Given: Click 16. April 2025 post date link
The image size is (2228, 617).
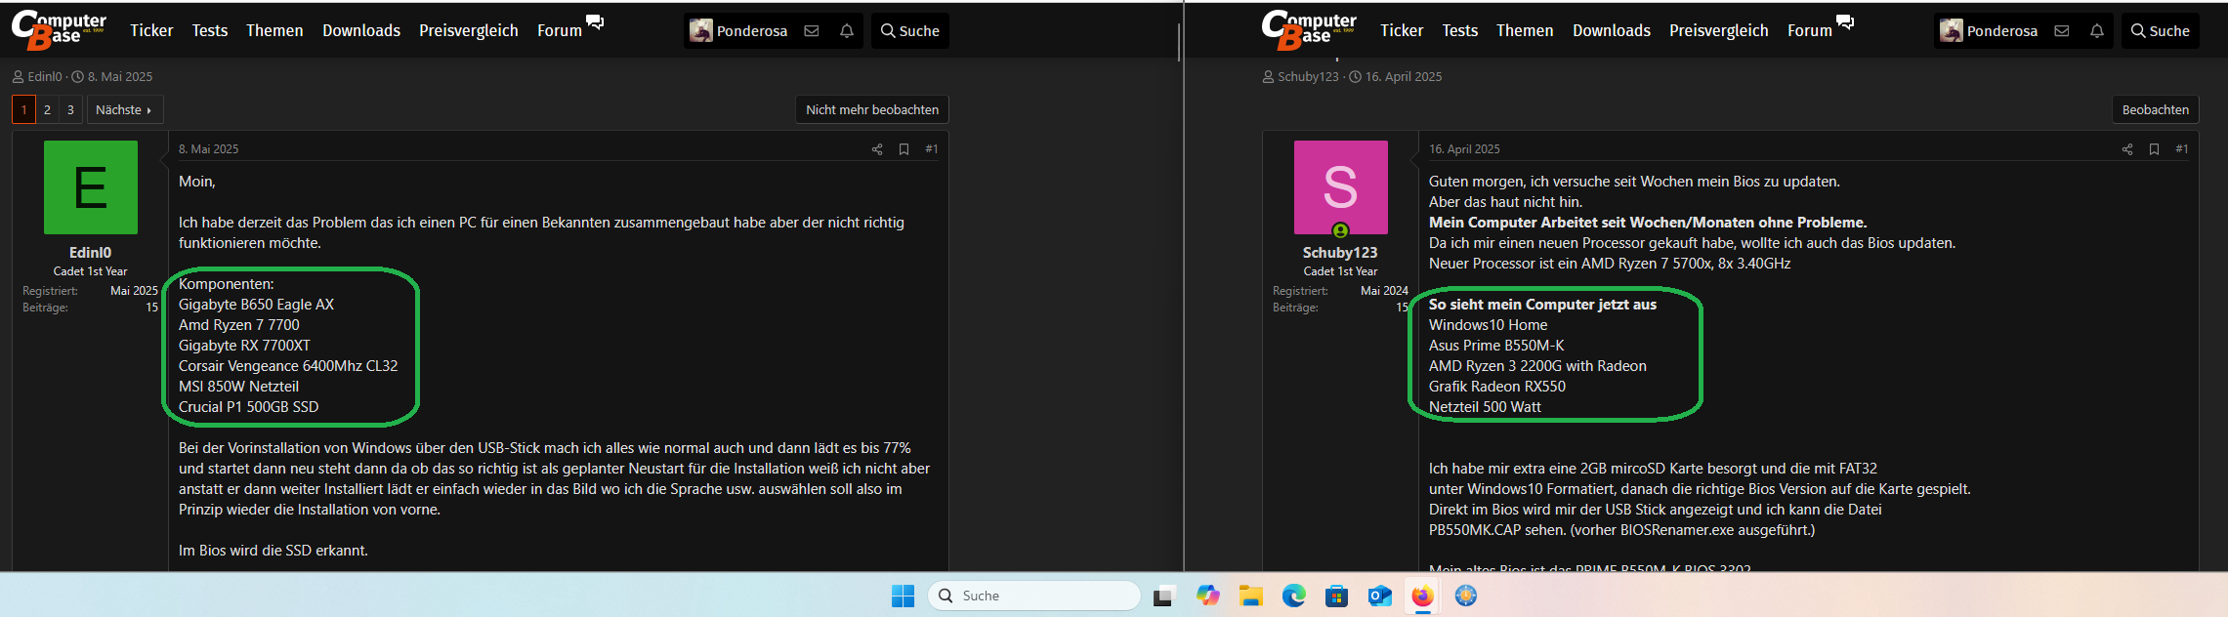Looking at the screenshot, I should [x=1464, y=149].
